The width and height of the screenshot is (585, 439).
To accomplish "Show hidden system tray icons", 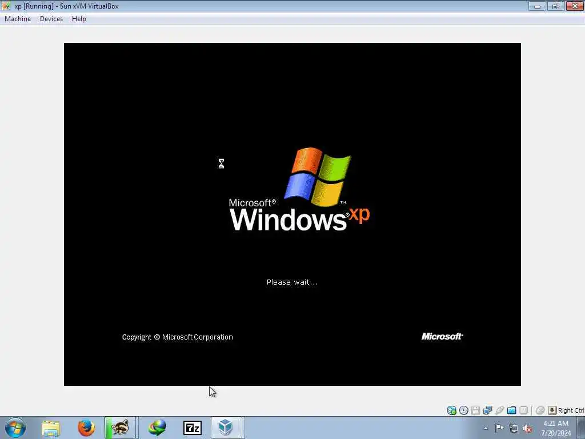I will (486, 428).
